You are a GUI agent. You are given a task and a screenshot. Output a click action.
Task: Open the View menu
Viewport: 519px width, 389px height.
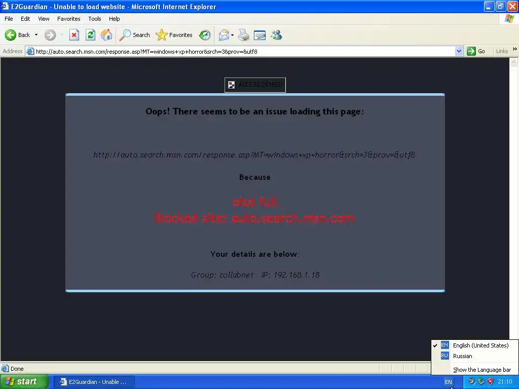click(44, 19)
